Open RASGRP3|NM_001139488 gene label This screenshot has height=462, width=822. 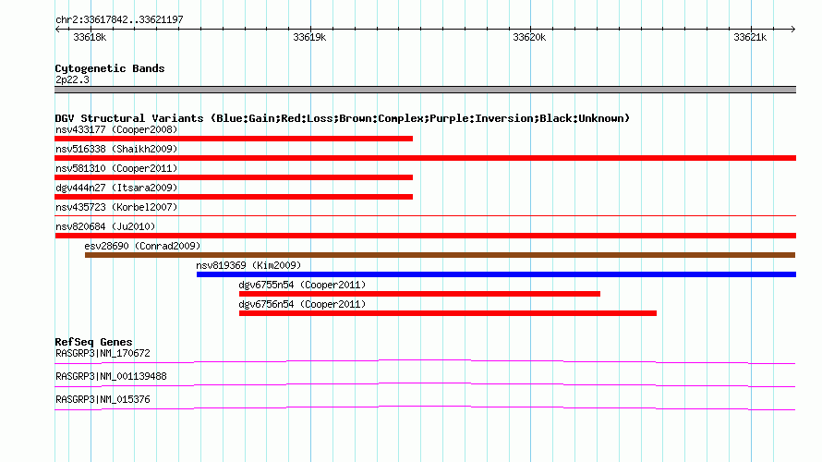(x=111, y=376)
